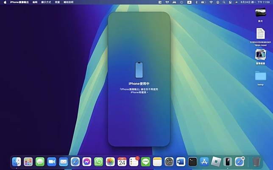Open Reminders app with notification badge
The width and height of the screenshot is (273, 170).
(134, 162)
